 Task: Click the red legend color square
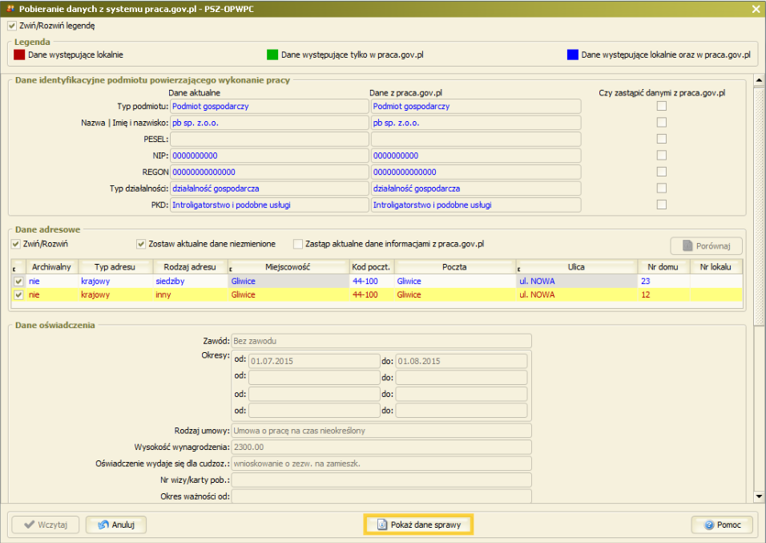pos(19,55)
